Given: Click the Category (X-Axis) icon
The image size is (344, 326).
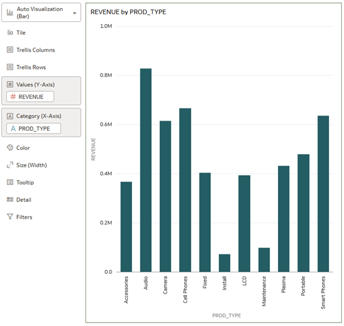Looking at the screenshot, I should coord(10,116).
